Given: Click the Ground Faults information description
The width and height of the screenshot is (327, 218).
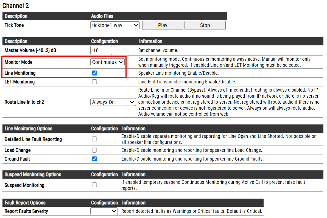Looking at the screenshot, I should pyautogui.click(x=192, y=159).
